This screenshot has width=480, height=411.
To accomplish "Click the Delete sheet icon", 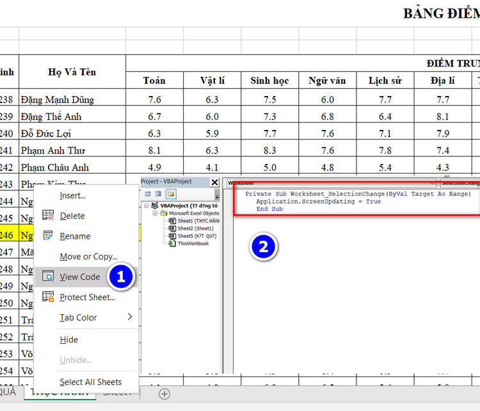I will click(48, 216).
